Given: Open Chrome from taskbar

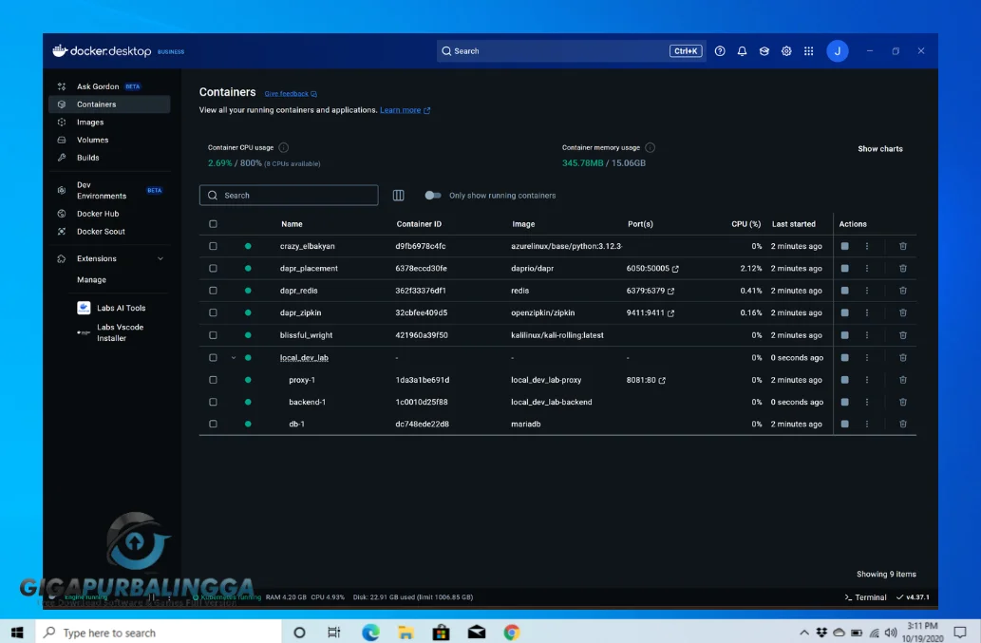Looking at the screenshot, I should (x=512, y=633).
